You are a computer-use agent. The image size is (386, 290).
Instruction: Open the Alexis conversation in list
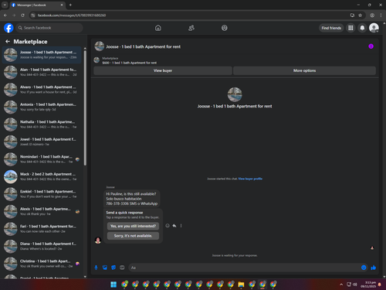pyautogui.click(x=42, y=211)
